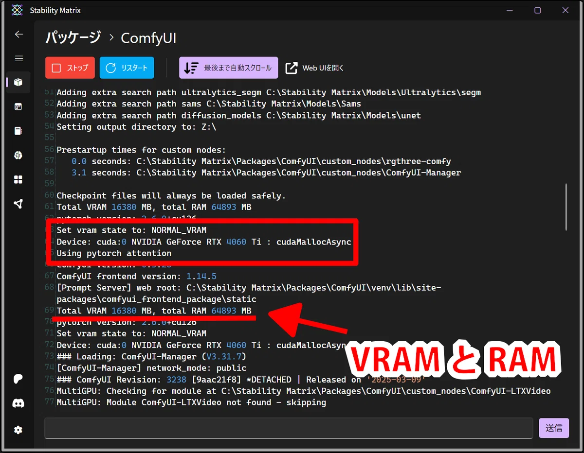
Task: Click Web UIを開く to open web UI
Action: click(x=315, y=68)
